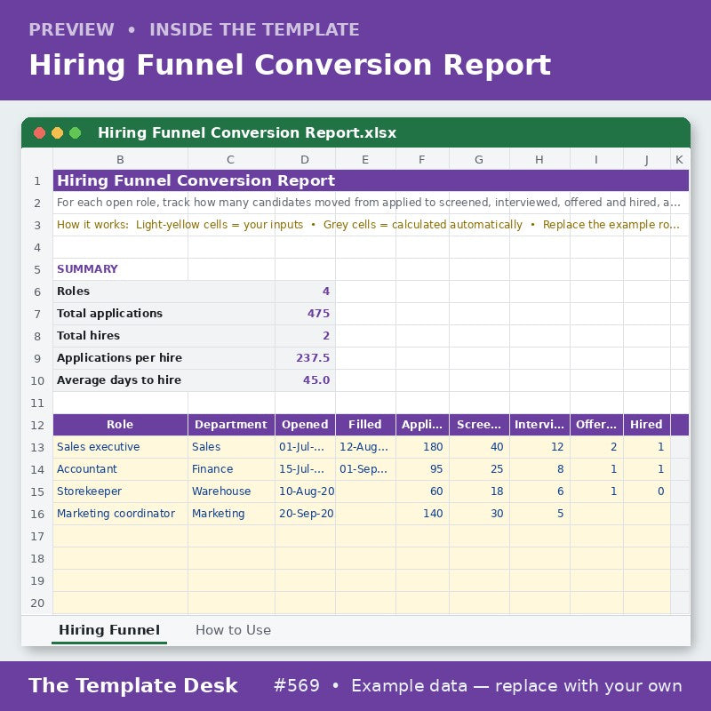Click the applications value 95
Viewport: 711px width, 711px height.
coord(423,469)
